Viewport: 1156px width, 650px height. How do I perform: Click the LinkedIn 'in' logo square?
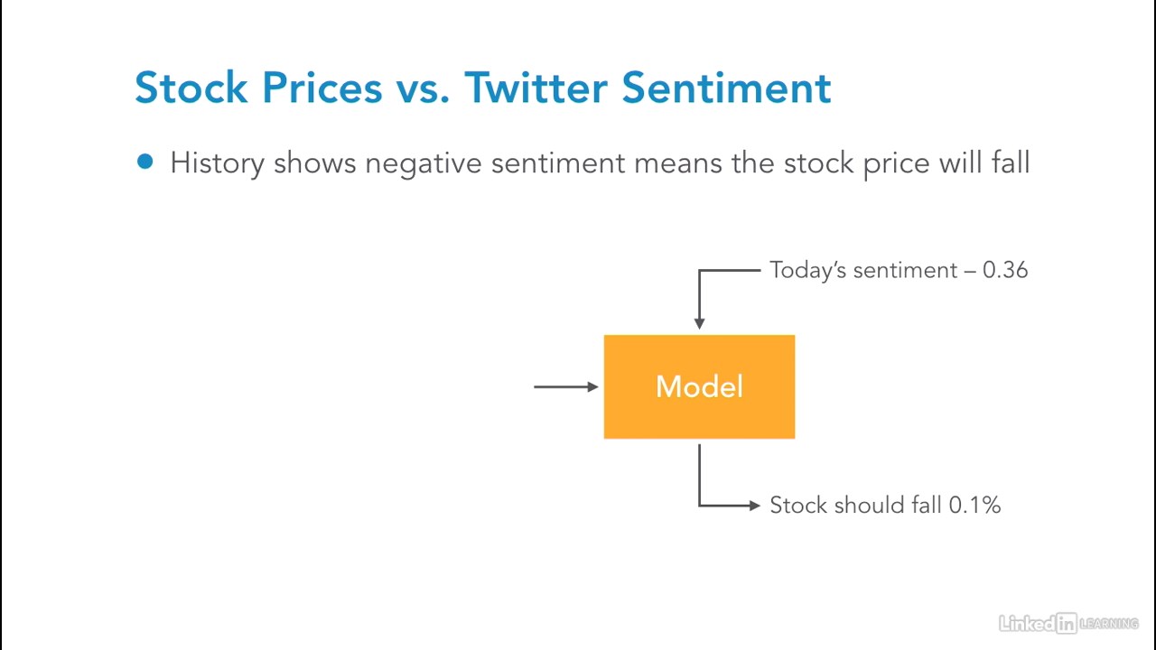[x=1067, y=623]
